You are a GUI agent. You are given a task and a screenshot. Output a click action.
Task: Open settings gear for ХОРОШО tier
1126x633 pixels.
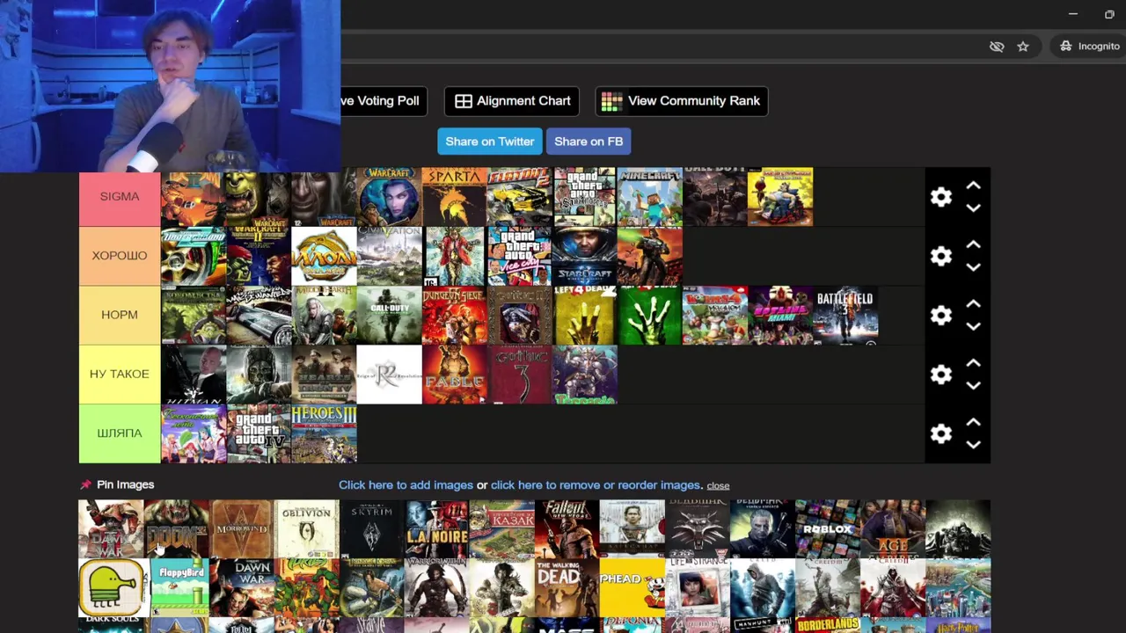click(x=941, y=256)
